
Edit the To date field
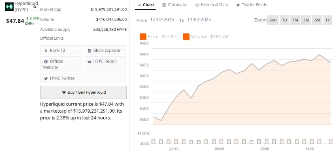199,20
